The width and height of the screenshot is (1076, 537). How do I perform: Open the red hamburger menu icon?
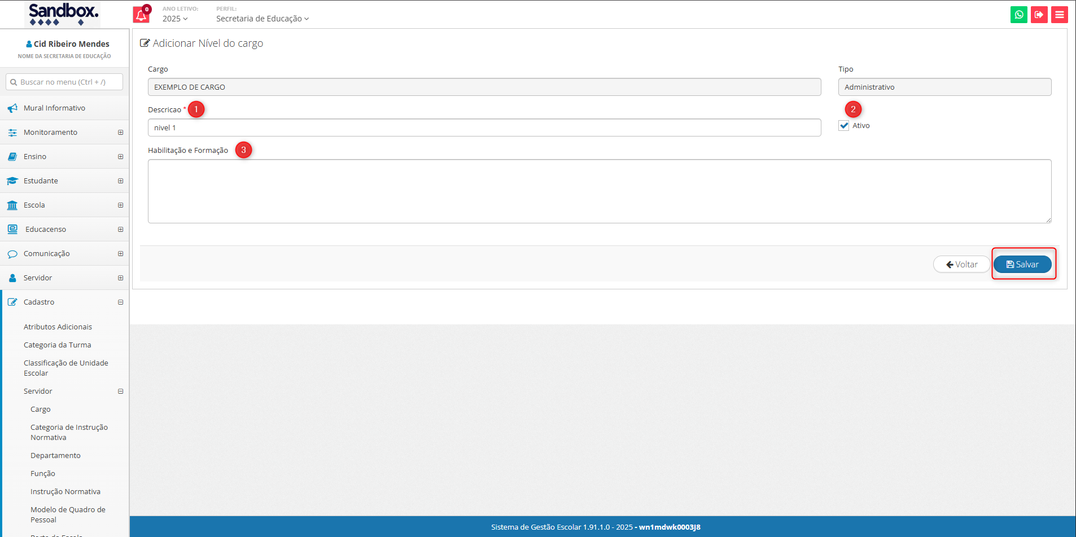pyautogui.click(x=1060, y=15)
